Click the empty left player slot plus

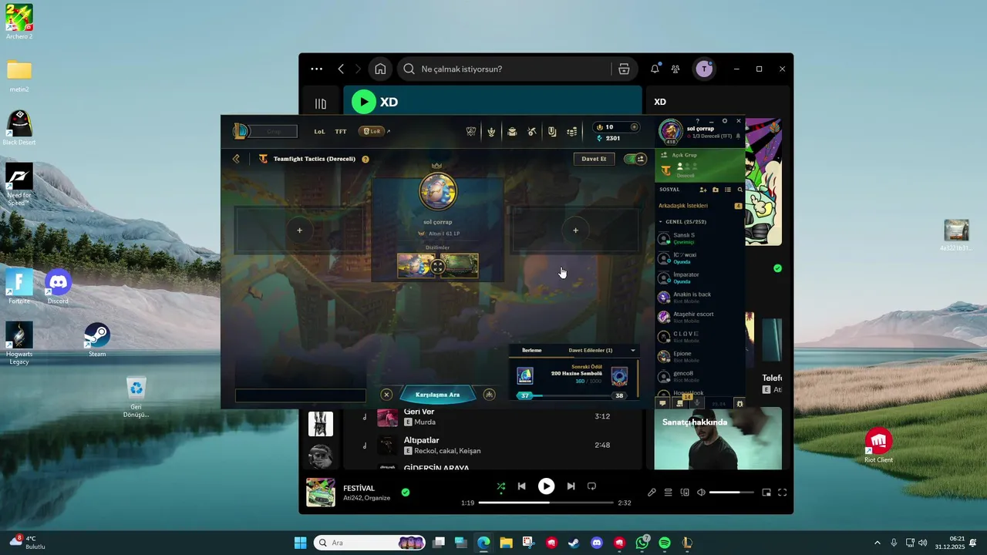coord(300,230)
